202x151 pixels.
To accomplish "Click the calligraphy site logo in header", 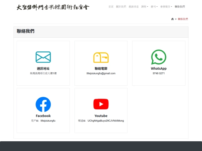I will [x=53, y=7].
